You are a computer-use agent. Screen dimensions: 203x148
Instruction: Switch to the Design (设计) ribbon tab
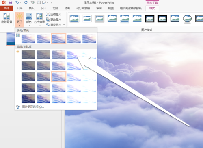pyautogui.click(x=43, y=8)
